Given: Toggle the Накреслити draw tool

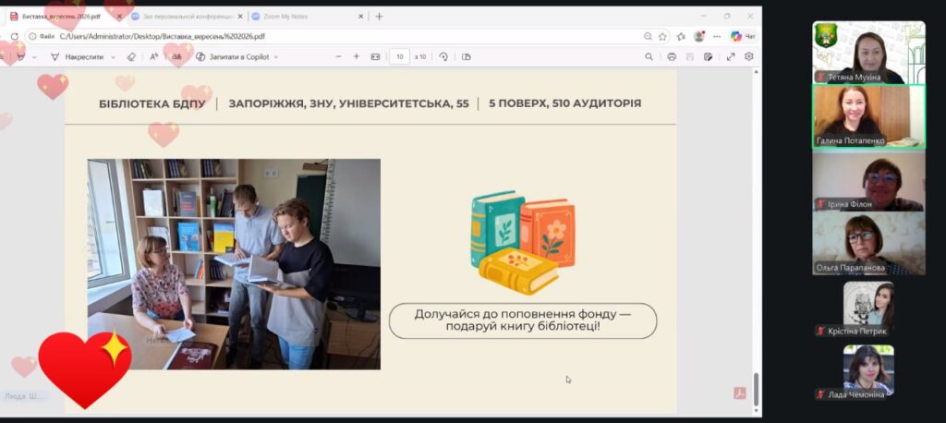Looking at the screenshot, I should [78, 56].
